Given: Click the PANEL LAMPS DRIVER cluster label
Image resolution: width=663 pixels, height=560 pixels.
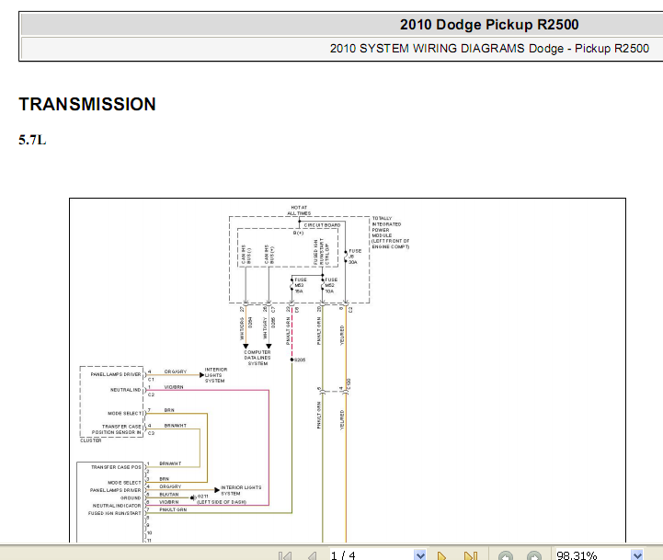Looking at the screenshot, I should pos(116,374).
